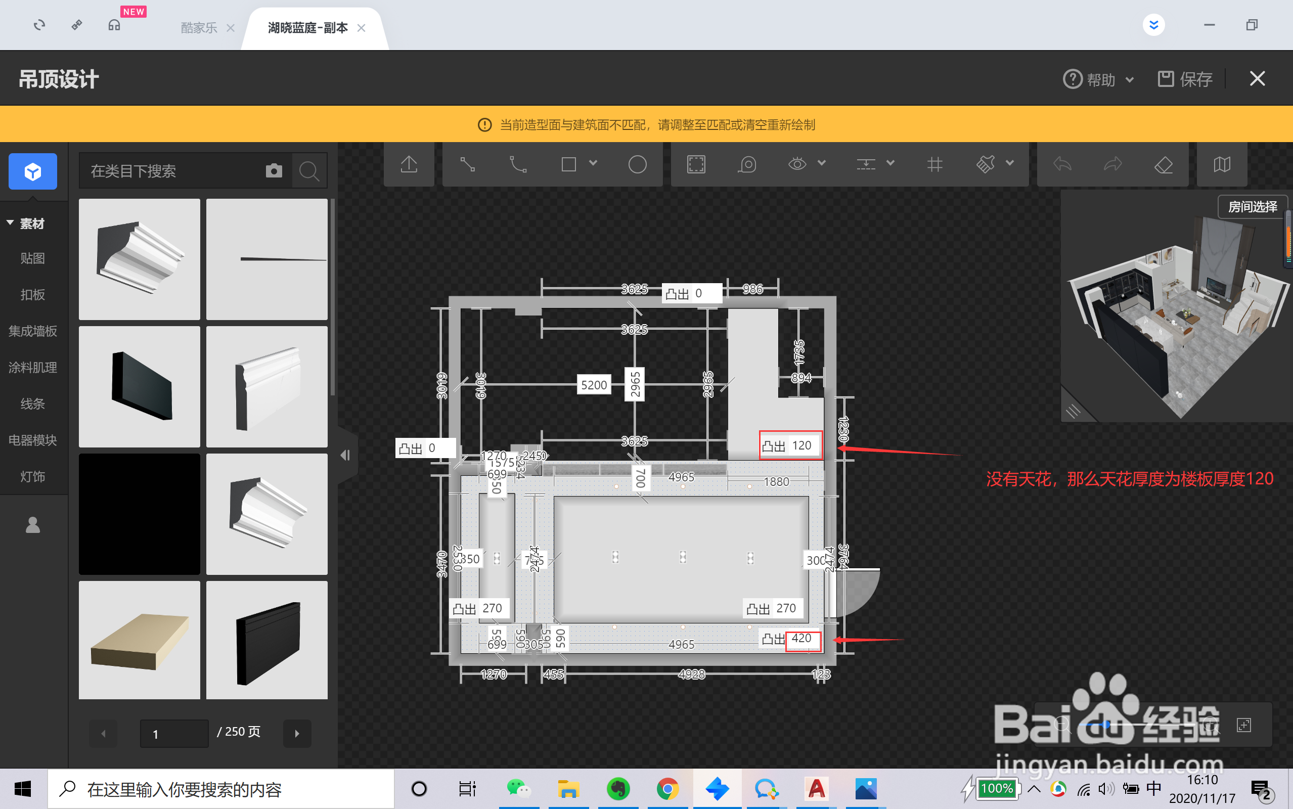Select the rectangle drawing tool

point(569,164)
